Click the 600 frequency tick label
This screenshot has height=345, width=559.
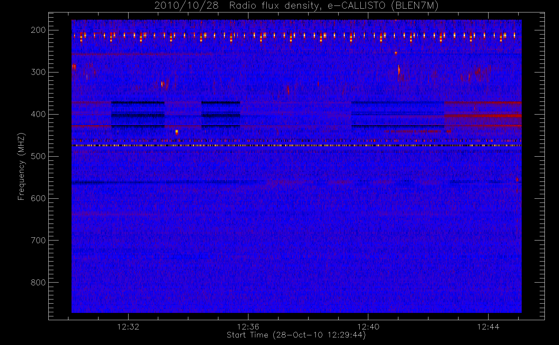click(x=38, y=198)
